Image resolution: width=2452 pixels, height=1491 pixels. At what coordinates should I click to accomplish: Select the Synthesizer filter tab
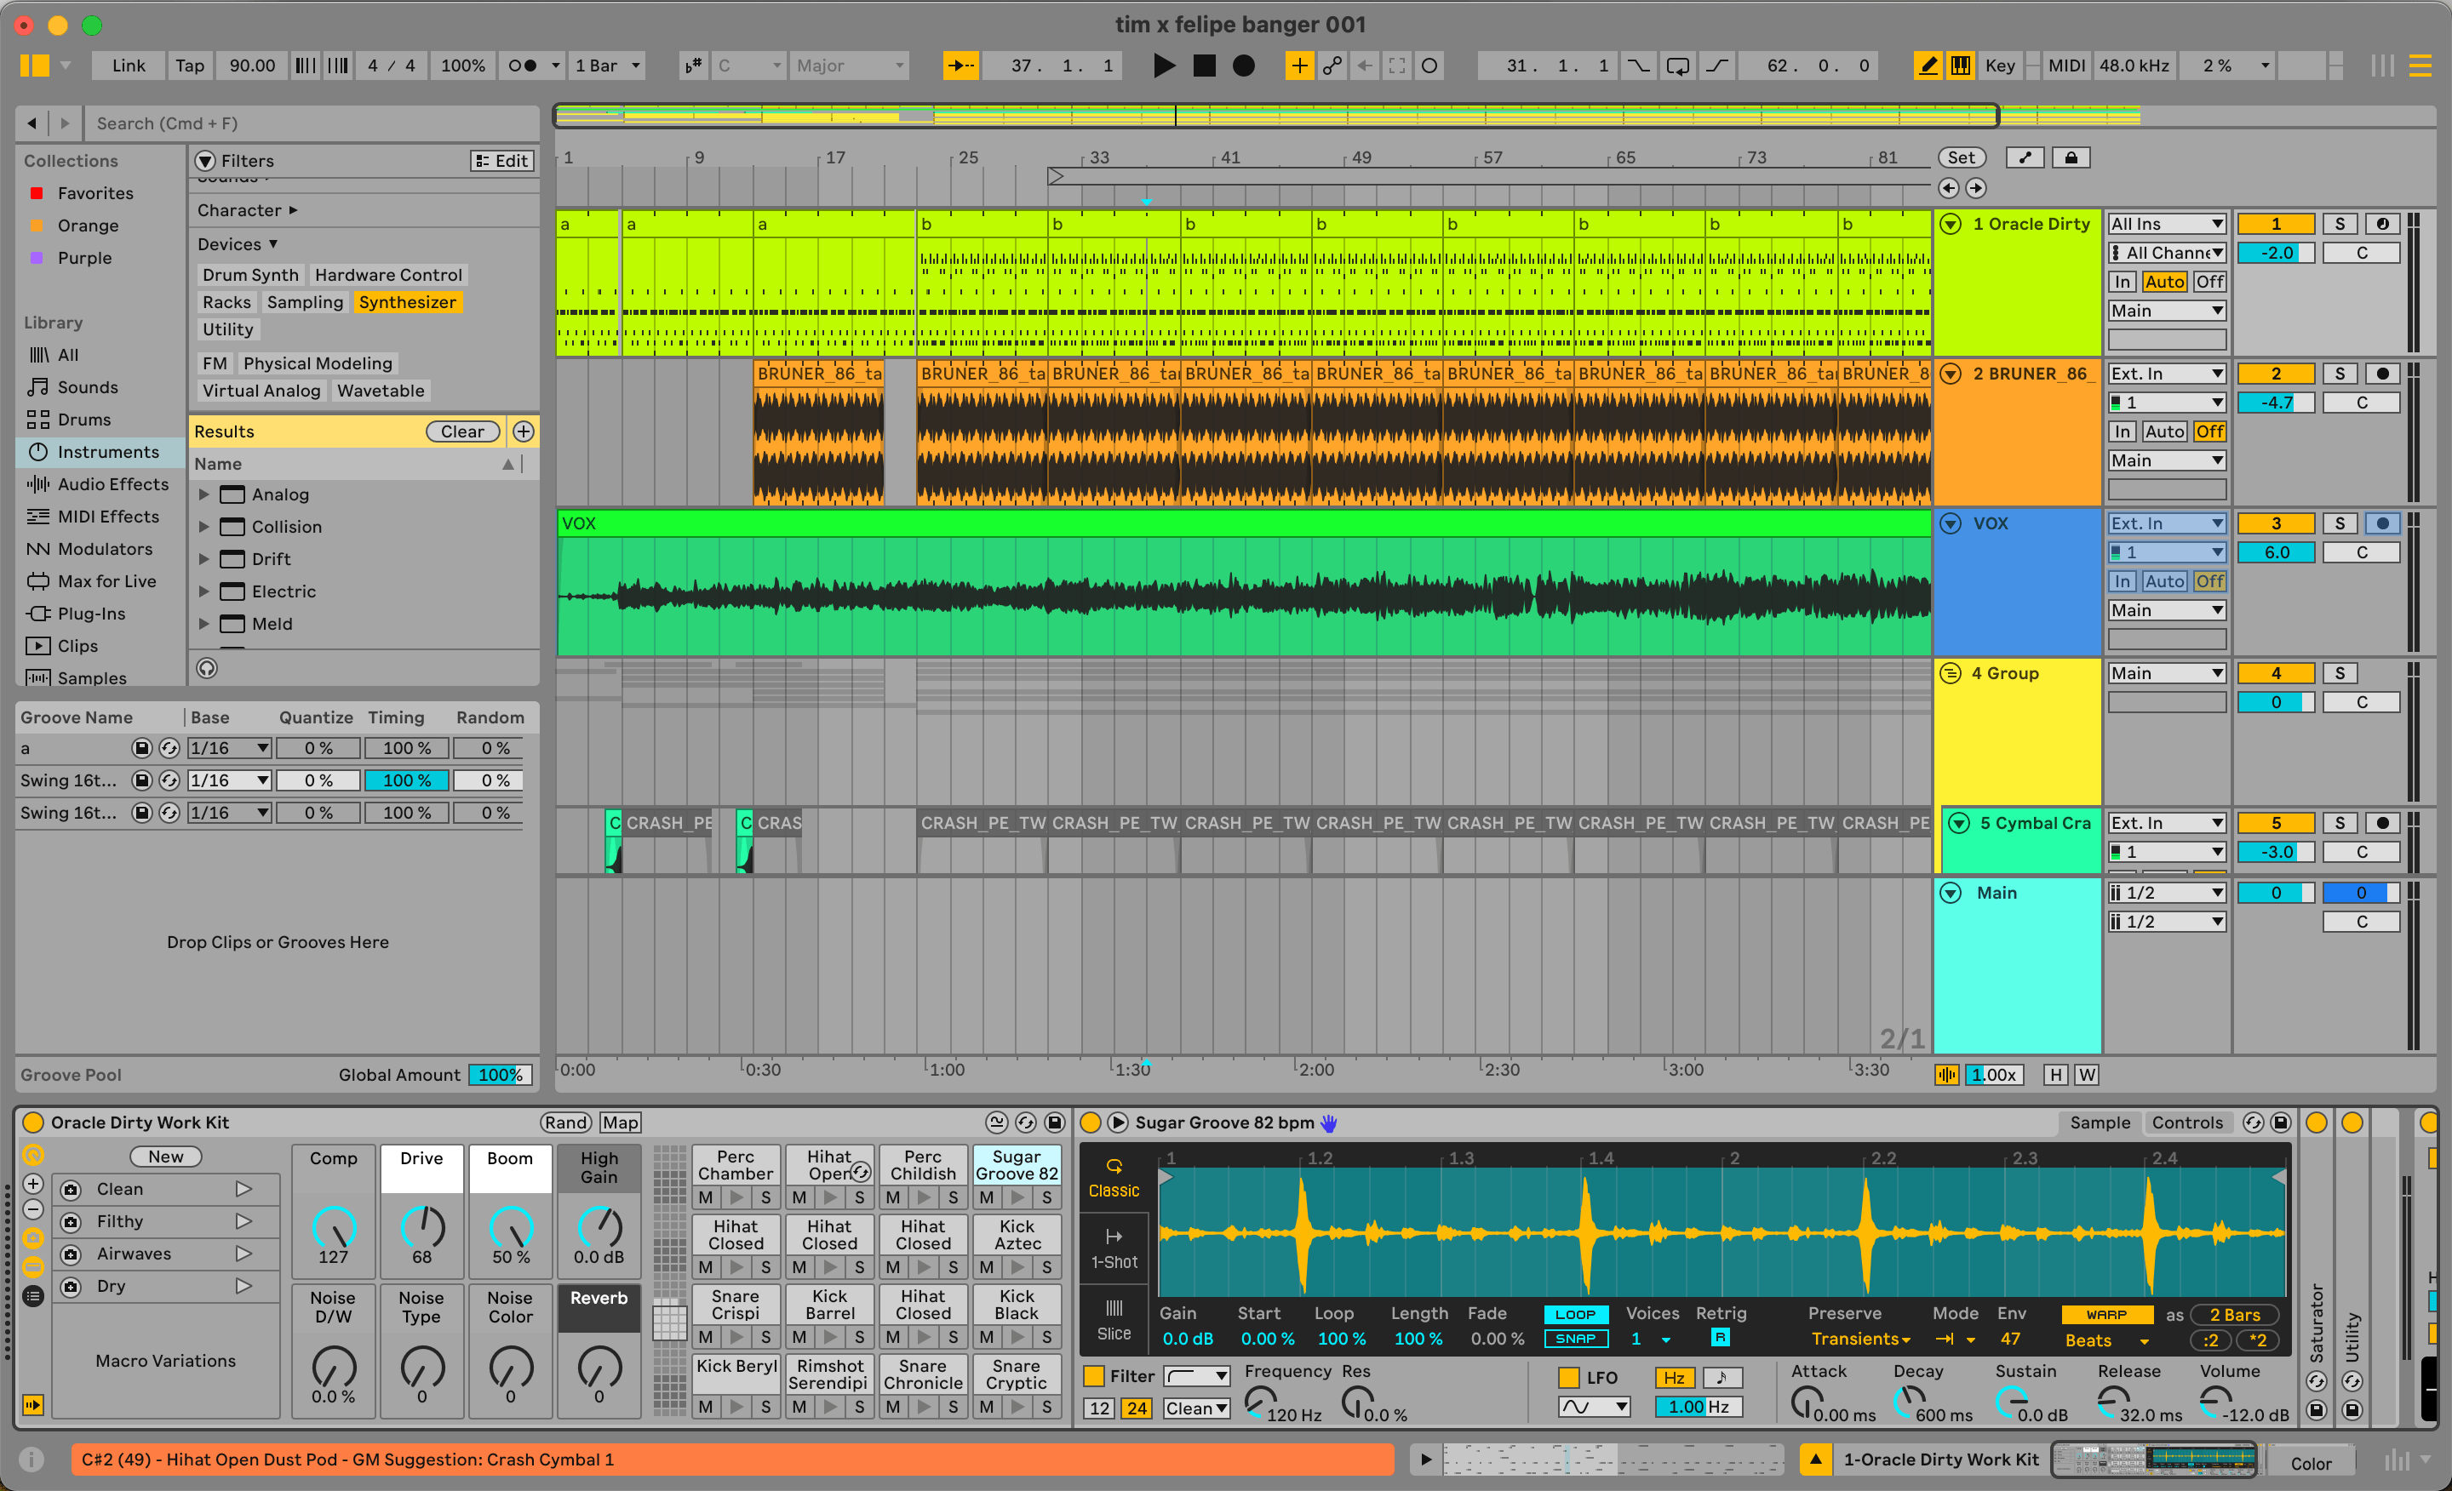[x=410, y=305]
